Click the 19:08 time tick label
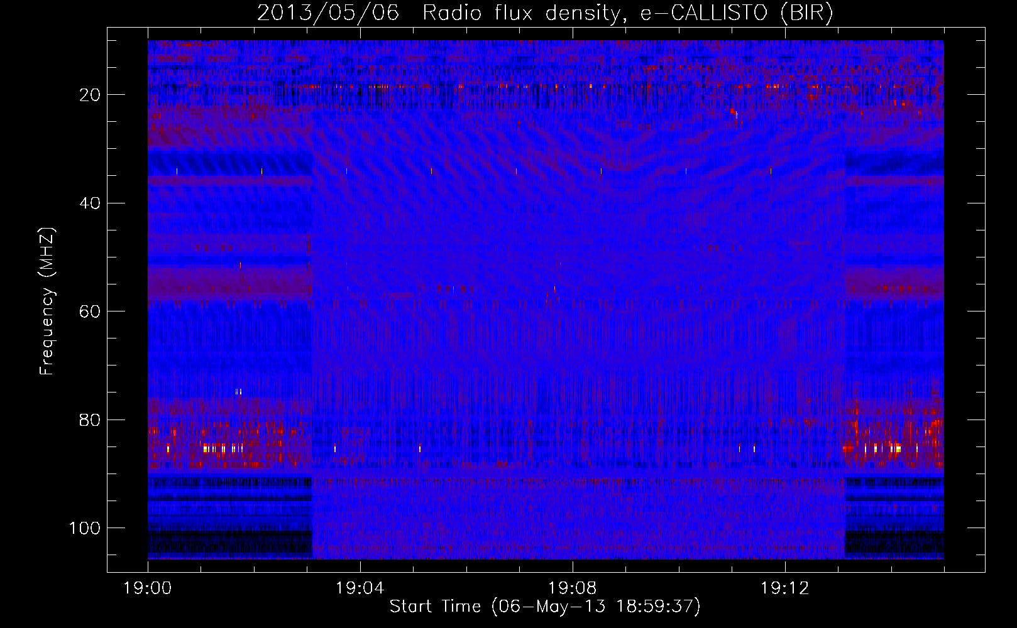 click(x=573, y=588)
